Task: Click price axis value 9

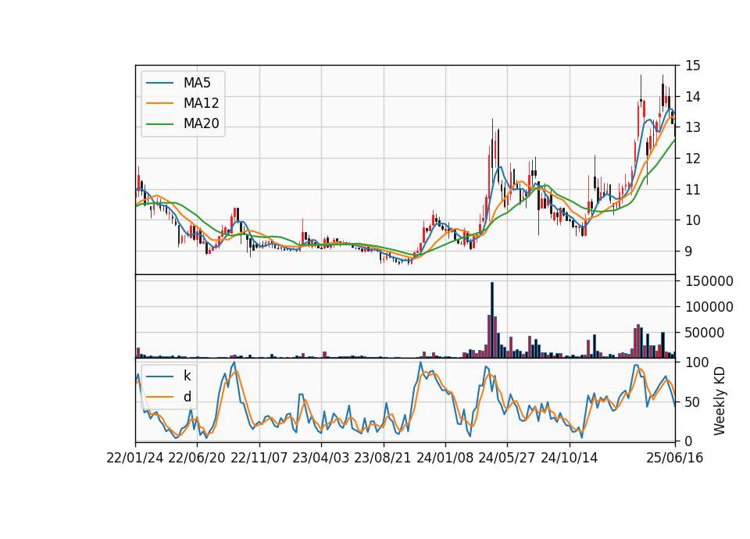Action: (688, 252)
